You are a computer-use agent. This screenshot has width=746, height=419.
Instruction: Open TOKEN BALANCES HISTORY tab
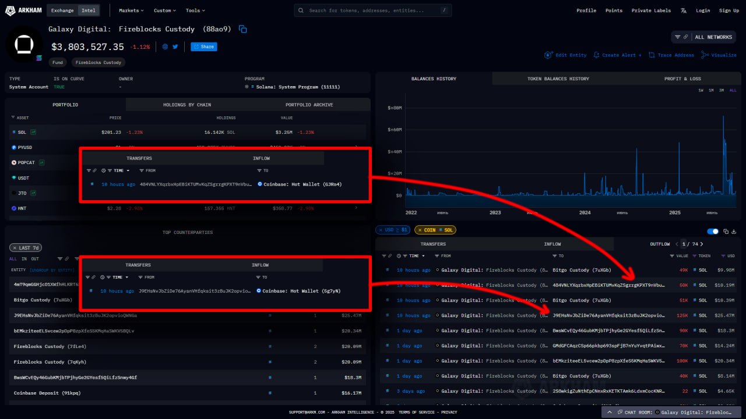[558, 79]
